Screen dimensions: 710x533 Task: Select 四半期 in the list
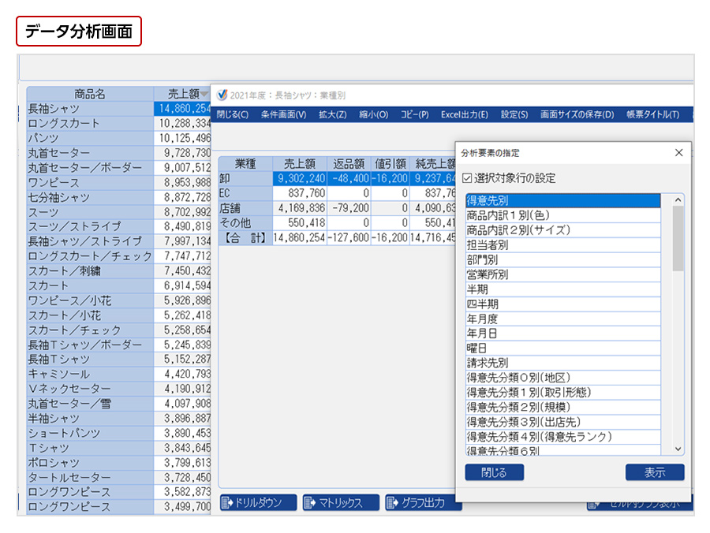click(563, 304)
